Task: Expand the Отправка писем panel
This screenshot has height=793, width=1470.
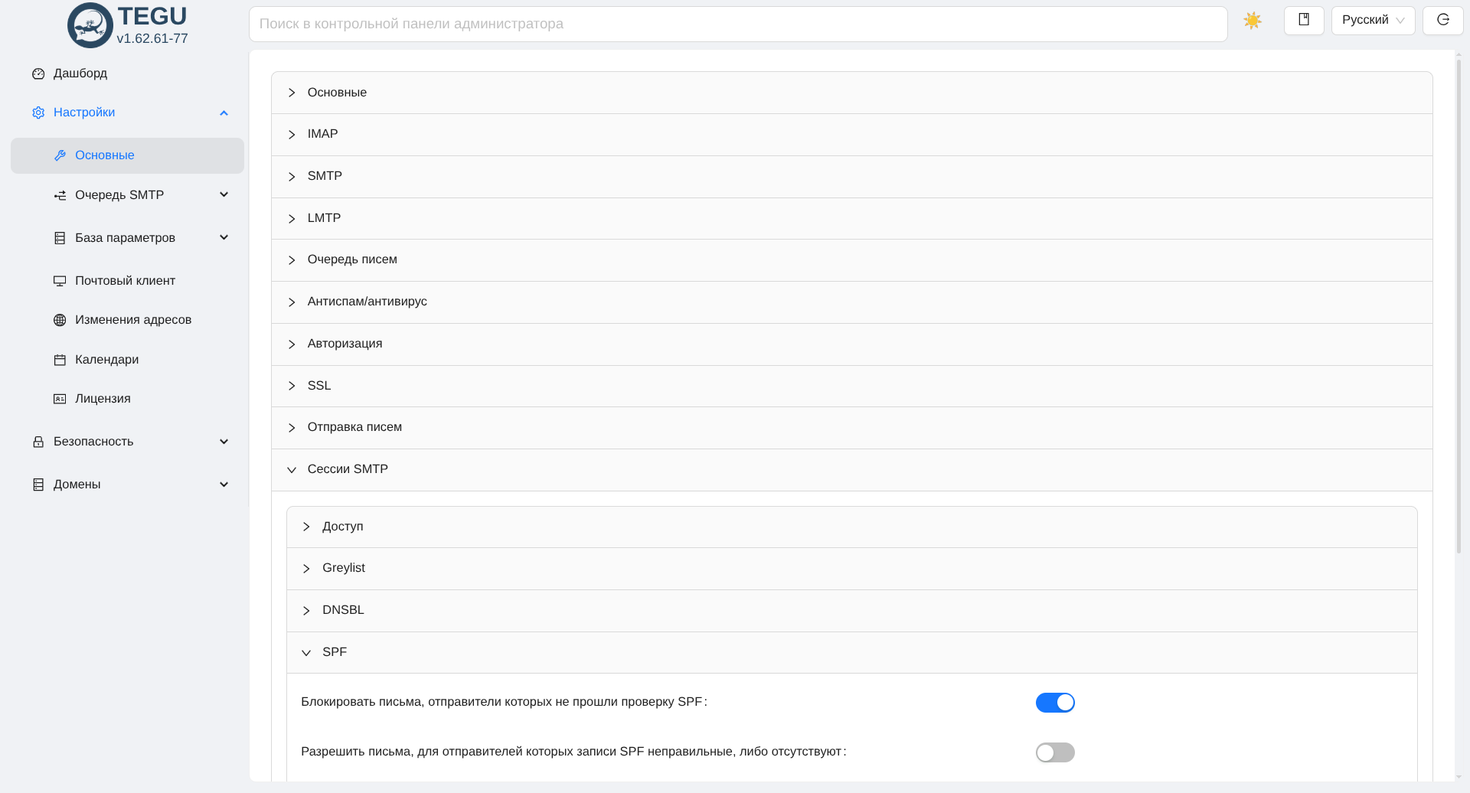Action: point(851,428)
